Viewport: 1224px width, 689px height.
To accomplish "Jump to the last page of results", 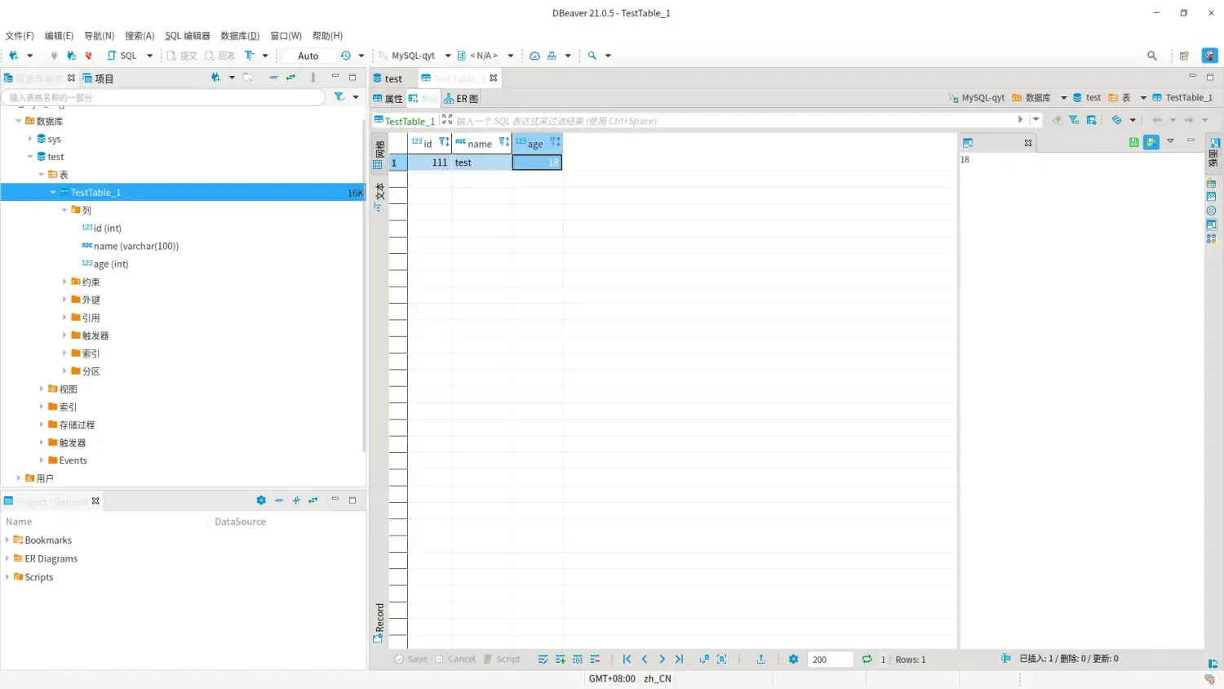I will [x=679, y=660].
